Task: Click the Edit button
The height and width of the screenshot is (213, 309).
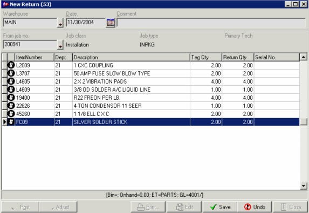Action: click(x=184, y=207)
